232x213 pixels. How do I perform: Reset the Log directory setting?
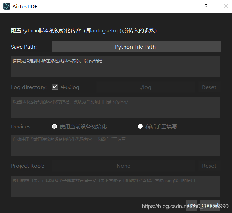point(209,87)
